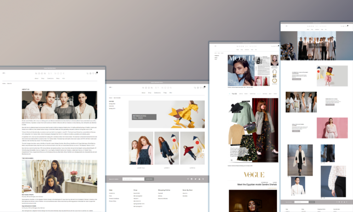
Task: Open the Instagram icon in the collection page footer
Action: (x=192, y=179)
